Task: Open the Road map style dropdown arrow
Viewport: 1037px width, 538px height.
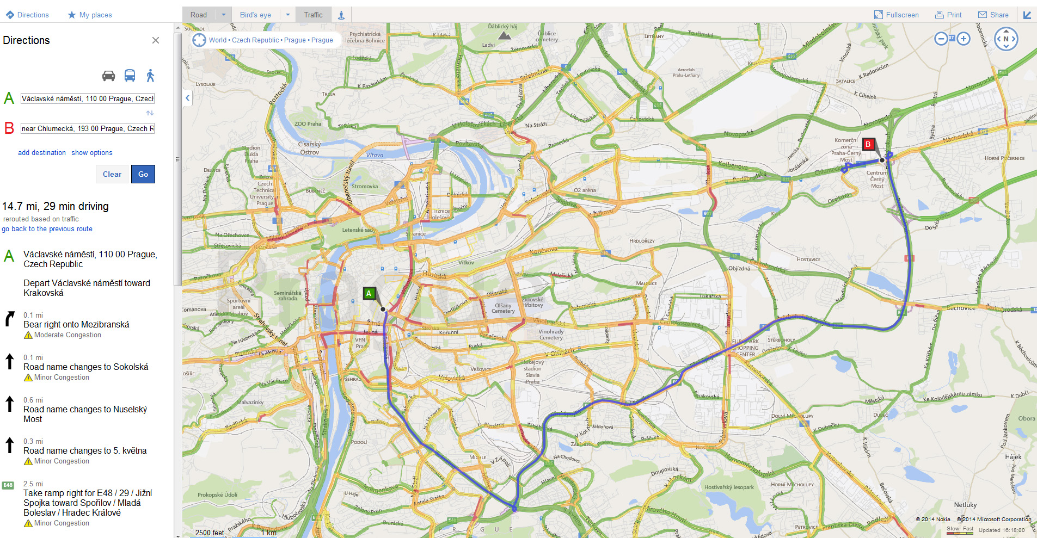Action: tap(223, 15)
